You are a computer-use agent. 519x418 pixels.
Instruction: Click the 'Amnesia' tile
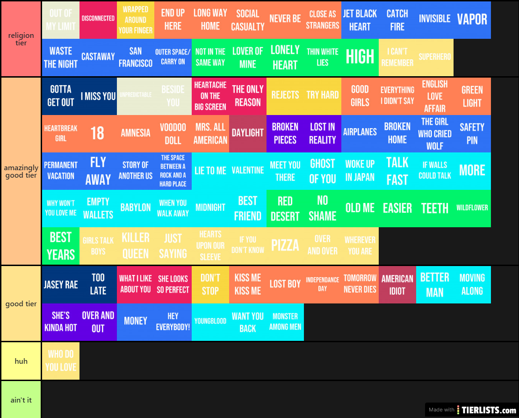136,134
